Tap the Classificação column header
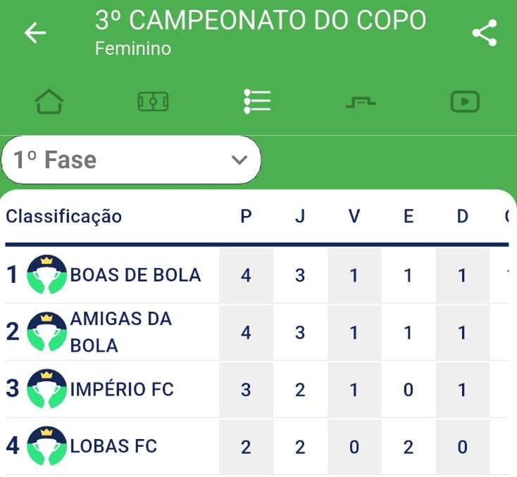This screenshot has height=477, width=517. click(x=64, y=217)
